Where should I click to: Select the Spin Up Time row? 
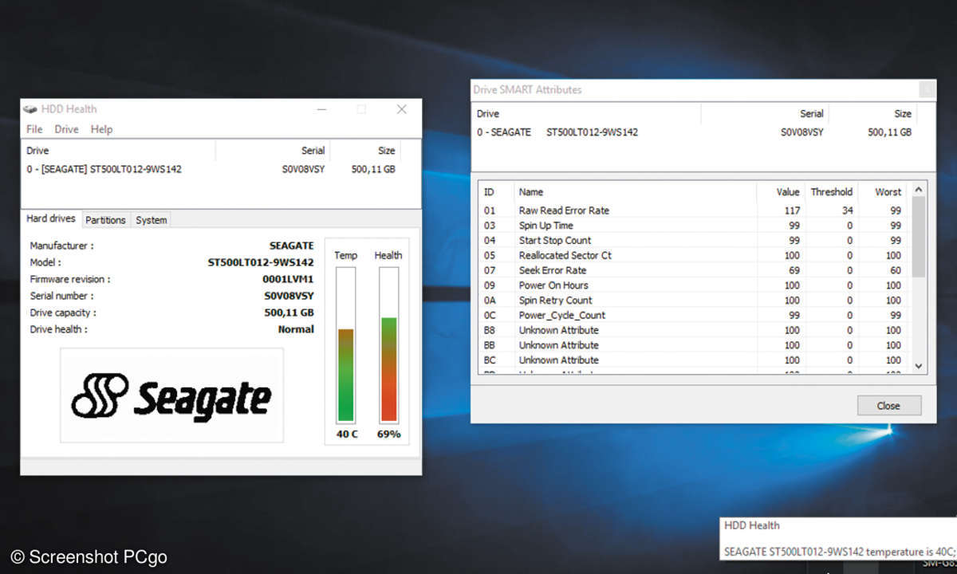point(694,226)
